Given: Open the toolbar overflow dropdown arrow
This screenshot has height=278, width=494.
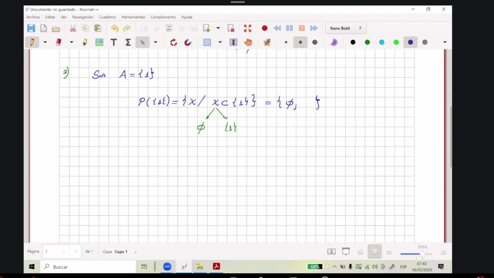Looking at the screenshot, I should click(x=445, y=42).
